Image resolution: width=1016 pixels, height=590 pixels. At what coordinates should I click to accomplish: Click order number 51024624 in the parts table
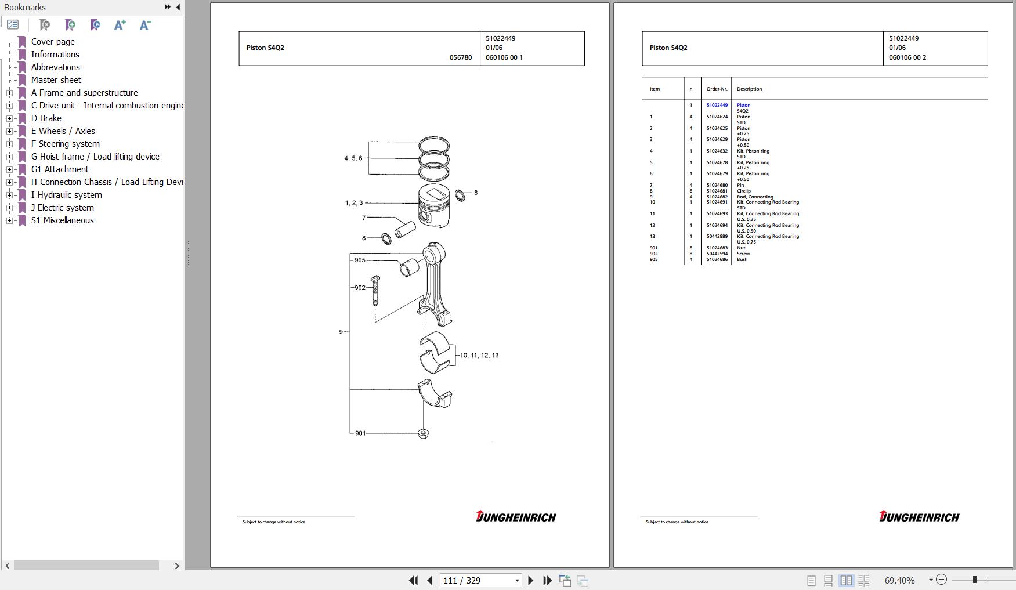click(717, 117)
